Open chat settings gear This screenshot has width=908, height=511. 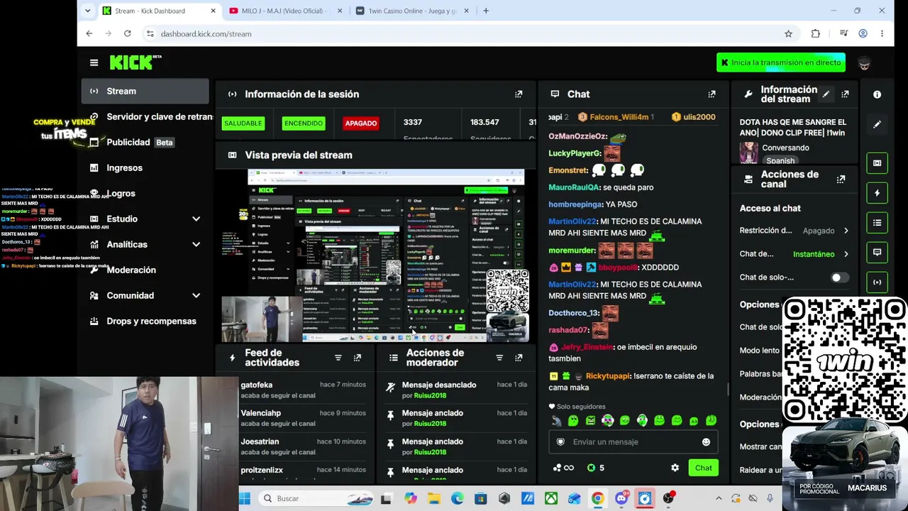click(675, 468)
